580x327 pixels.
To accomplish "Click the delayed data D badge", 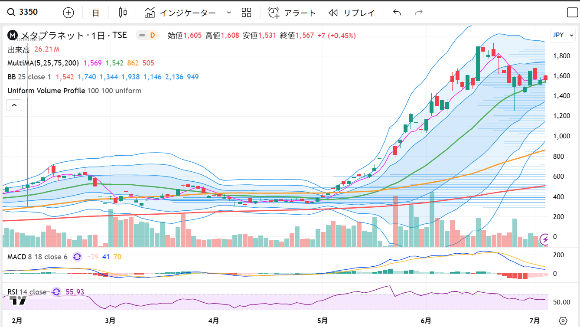I will pos(152,35).
